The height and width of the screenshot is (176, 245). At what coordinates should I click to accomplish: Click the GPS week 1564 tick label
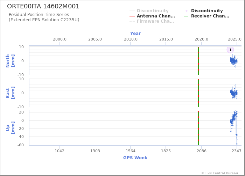[131, 151]
